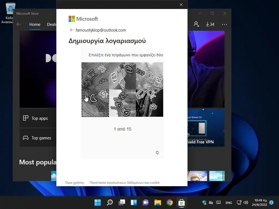Click the '1 από 15' progress text
Image resolution: width=279 pixels, height=209 pixels.
tap(122, 129)
